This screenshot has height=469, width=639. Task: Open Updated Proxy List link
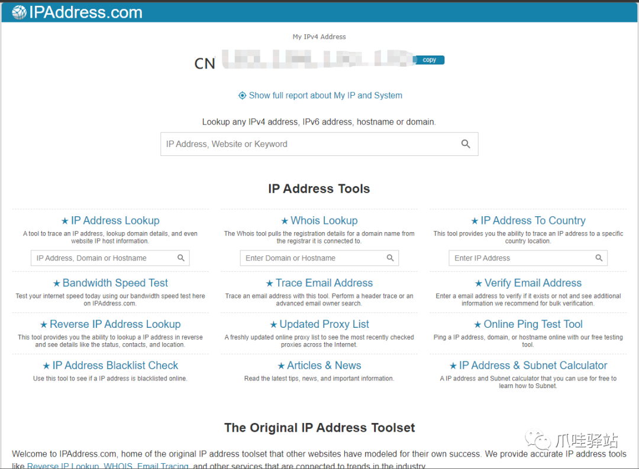click(324, 324)
